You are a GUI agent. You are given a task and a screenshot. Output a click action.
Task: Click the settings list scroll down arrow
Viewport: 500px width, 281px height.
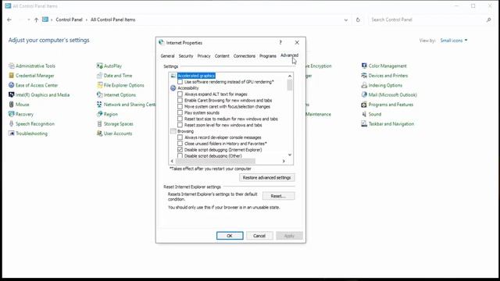click(290, 155)
